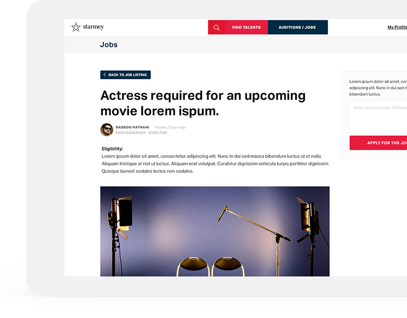
Task: Select the job title headline text
Action: pyautogui.click(x=203, y=103)
